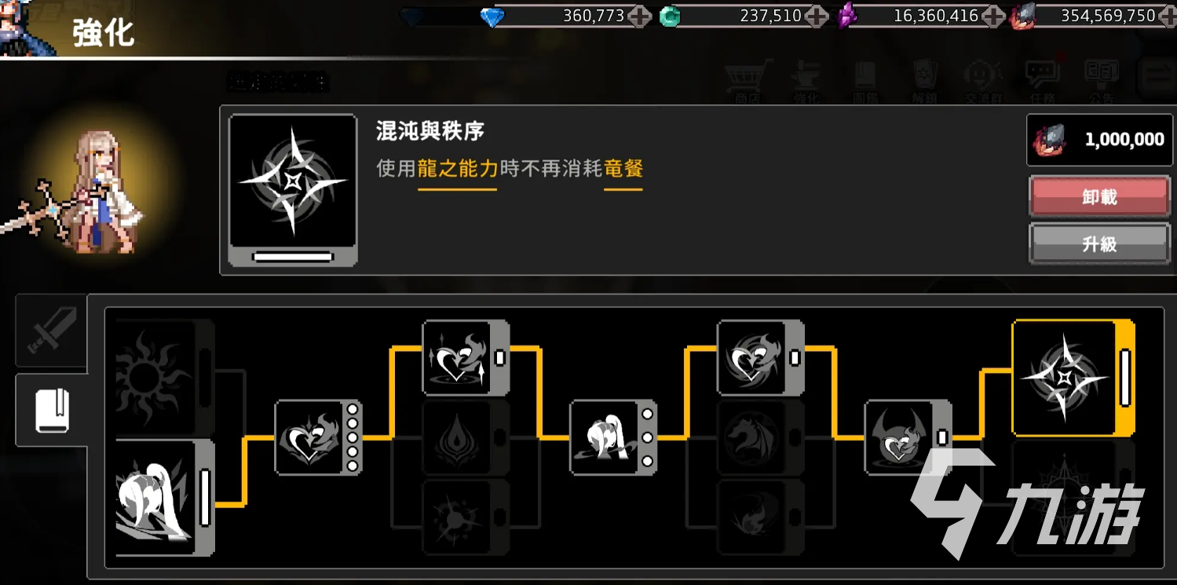The height and width of the screenshot is (585, 1177).
Task: Add more green coins via plus button
Action: [x=817, y=16]
